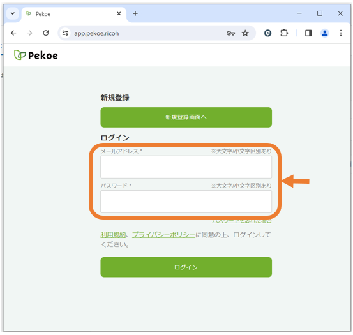Click the browser forward arrow

tap(29, 33)
